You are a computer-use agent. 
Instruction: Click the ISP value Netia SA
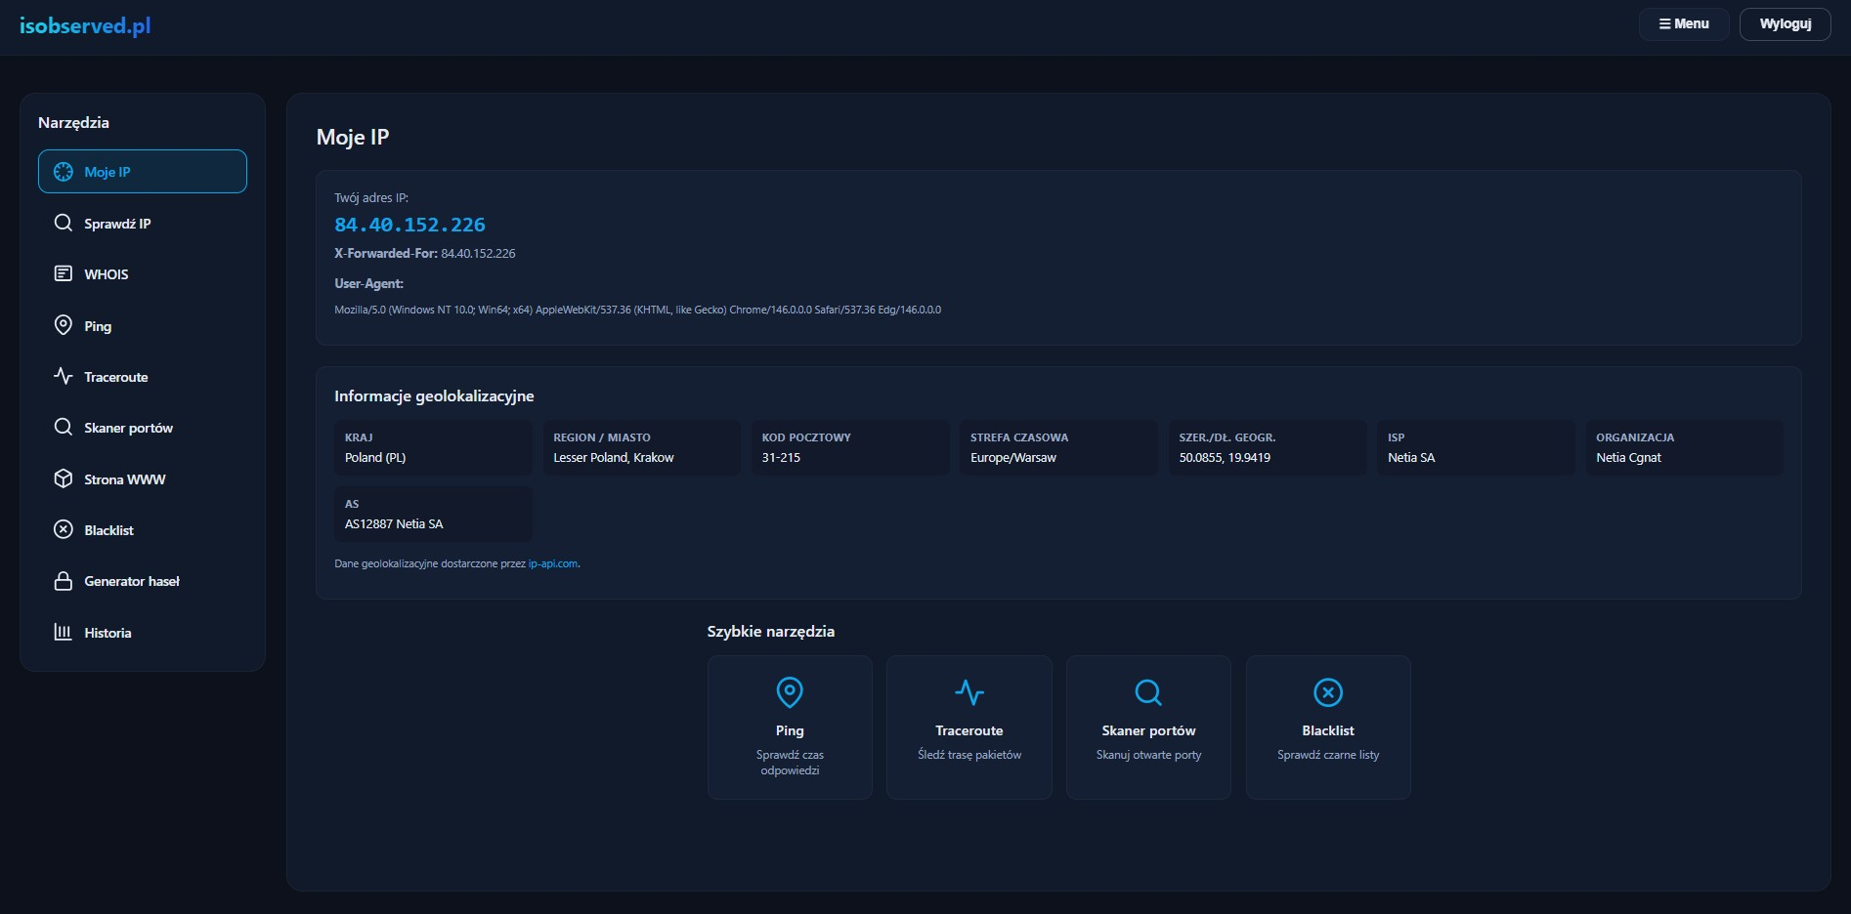click(x=1411, y=457)
